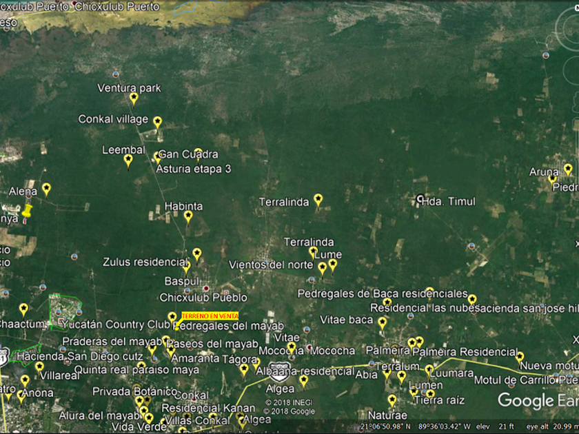Select the Terralinda pin left of Hda. Timul
This screenshot has height=434, width=579.
[x=318, y=200]
